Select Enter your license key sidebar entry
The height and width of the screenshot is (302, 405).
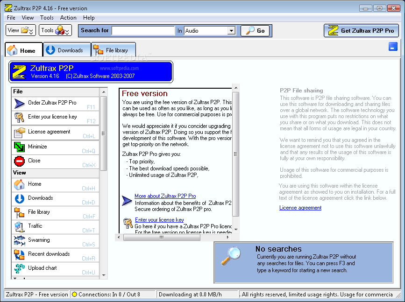pos(52,117)
